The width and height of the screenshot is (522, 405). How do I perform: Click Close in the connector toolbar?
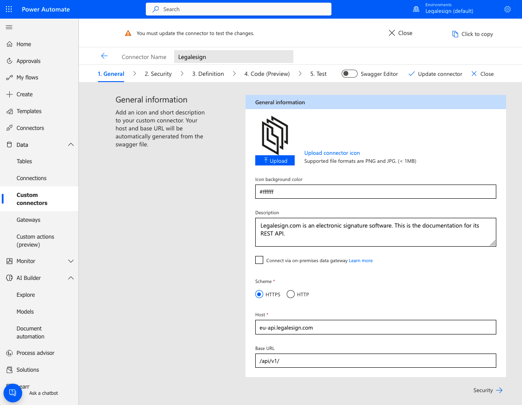pyautogui.click(x=483, y=74)
